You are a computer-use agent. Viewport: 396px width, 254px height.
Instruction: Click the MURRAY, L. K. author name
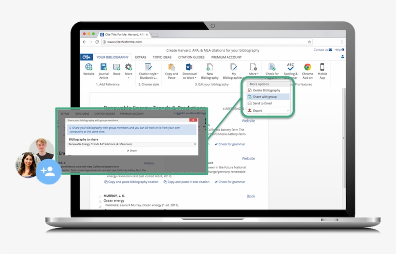point(114,195)
